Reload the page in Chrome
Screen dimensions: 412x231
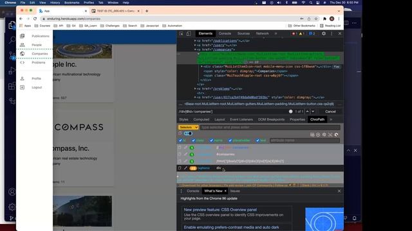pyautogui.click(x=35, y=19)
